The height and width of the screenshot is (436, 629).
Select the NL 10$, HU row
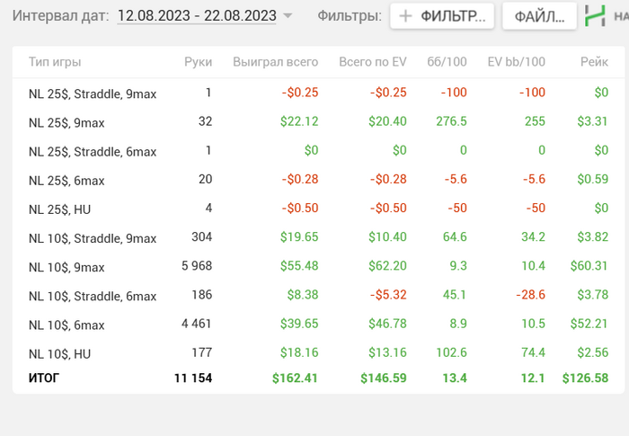(x=59, y=354)
